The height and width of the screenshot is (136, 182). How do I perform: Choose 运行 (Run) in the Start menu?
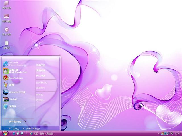click(x=40, y=100)
